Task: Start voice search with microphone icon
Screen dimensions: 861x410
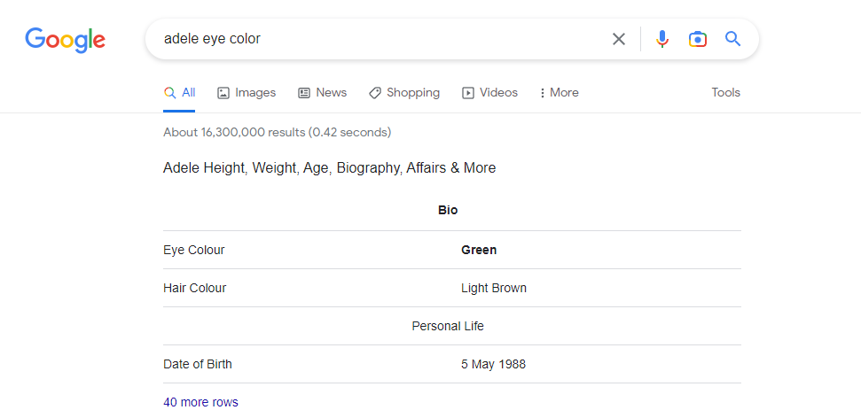Action: [x=662, y=39]
